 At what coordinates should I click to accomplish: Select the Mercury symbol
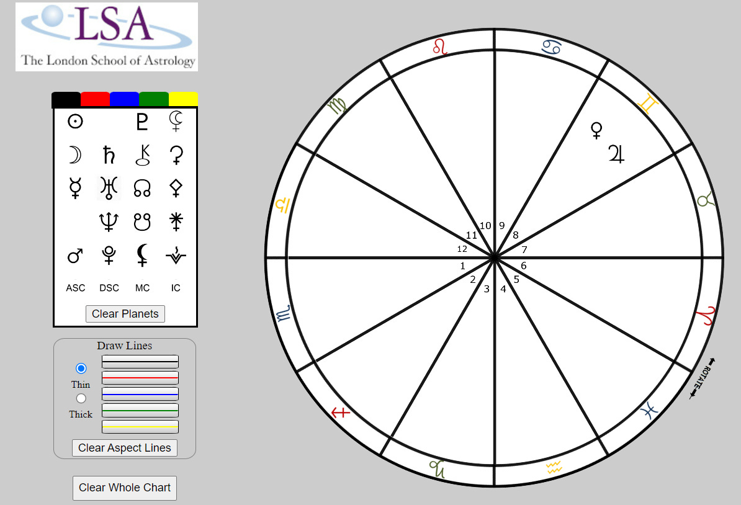75,188
